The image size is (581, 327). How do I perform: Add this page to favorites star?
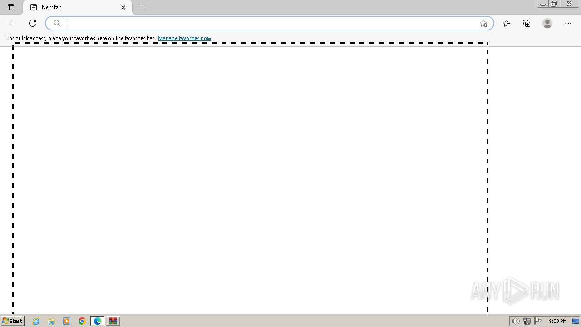point(483,23)
